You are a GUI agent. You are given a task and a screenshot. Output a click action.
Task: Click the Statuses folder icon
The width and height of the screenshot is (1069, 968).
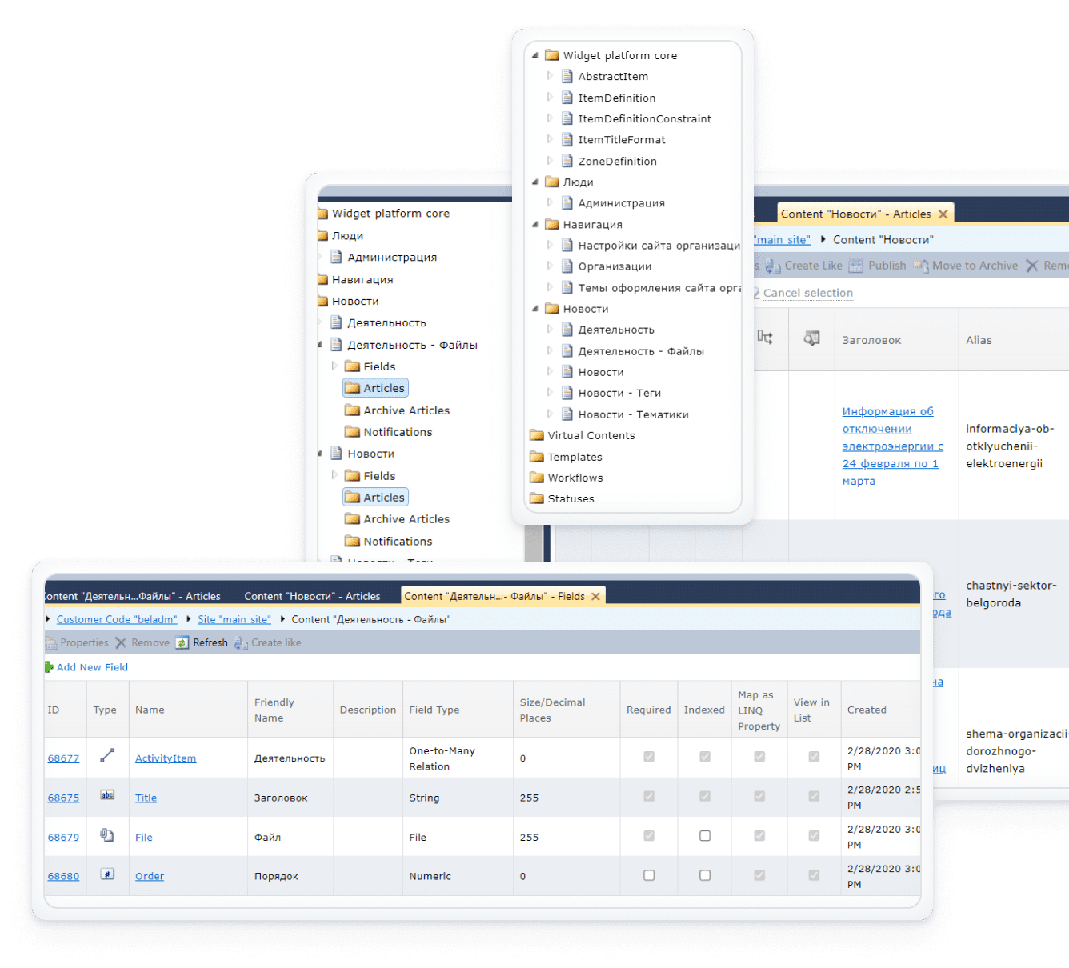tap(536, 498)
